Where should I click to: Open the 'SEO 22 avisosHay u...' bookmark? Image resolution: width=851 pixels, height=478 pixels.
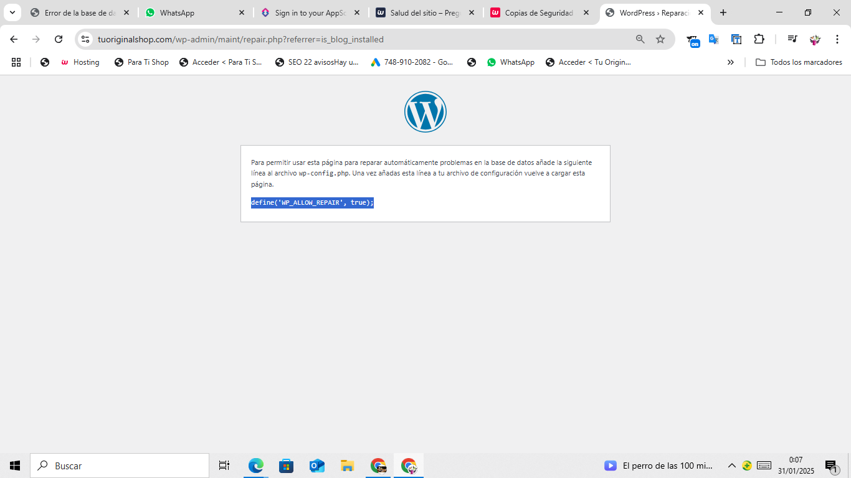(317, 62)
